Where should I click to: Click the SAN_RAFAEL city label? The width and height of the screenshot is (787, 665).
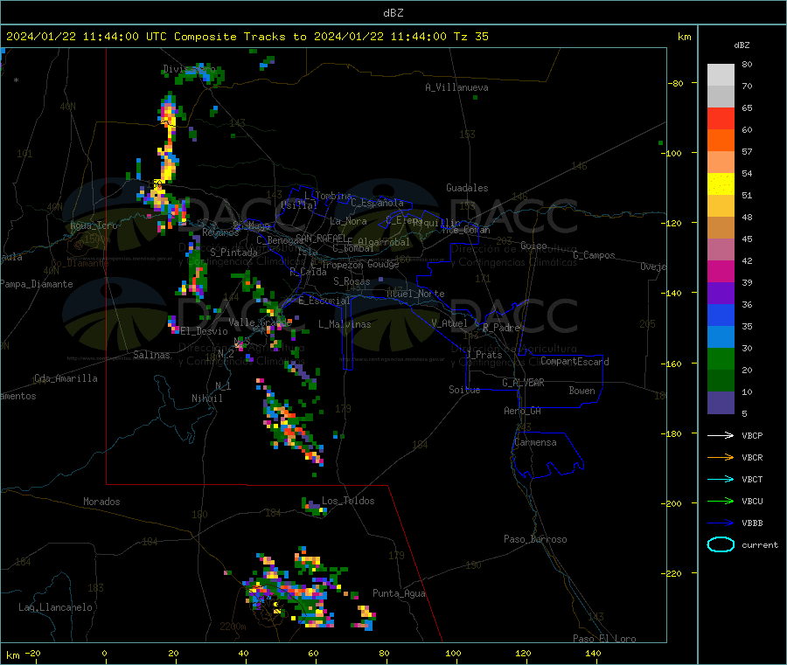[x=321, y=238]
